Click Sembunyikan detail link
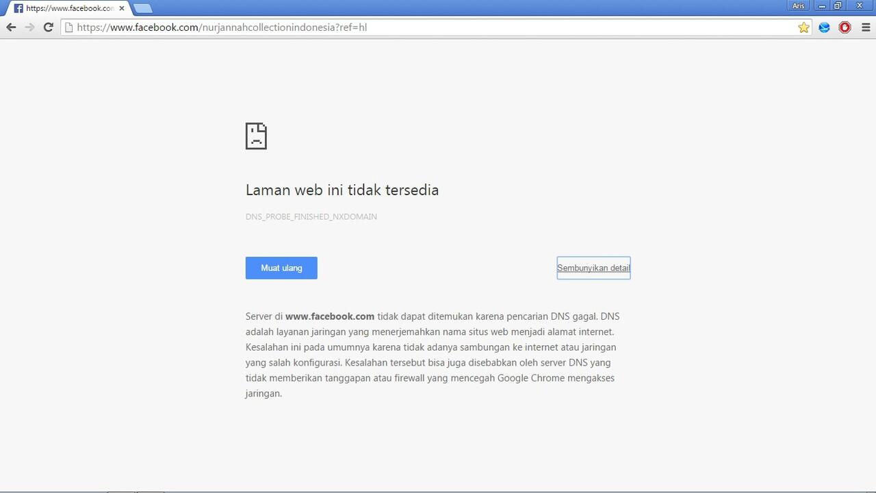The width and height of the screenshot is (876, 493). [593, 268]
